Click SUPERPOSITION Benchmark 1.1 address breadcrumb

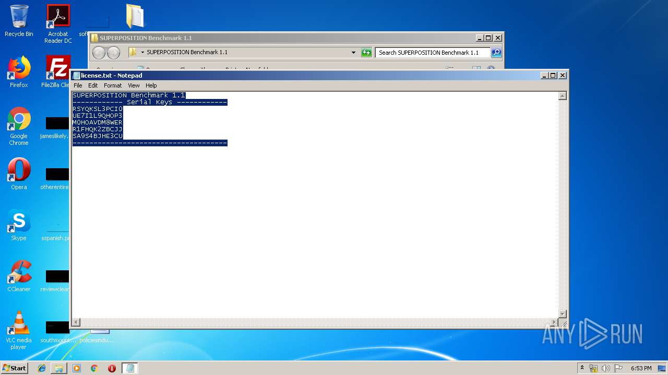pyautogui.click(x=187, y=53)
